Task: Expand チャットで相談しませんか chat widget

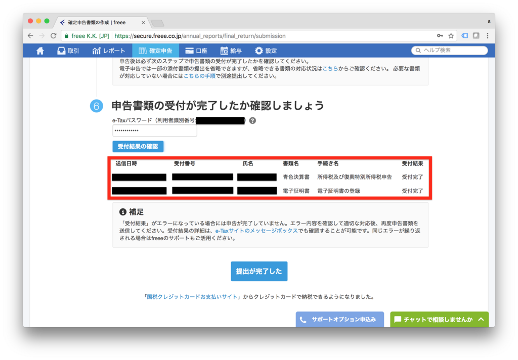Action: pyautogui.click(x=439, y=320)
